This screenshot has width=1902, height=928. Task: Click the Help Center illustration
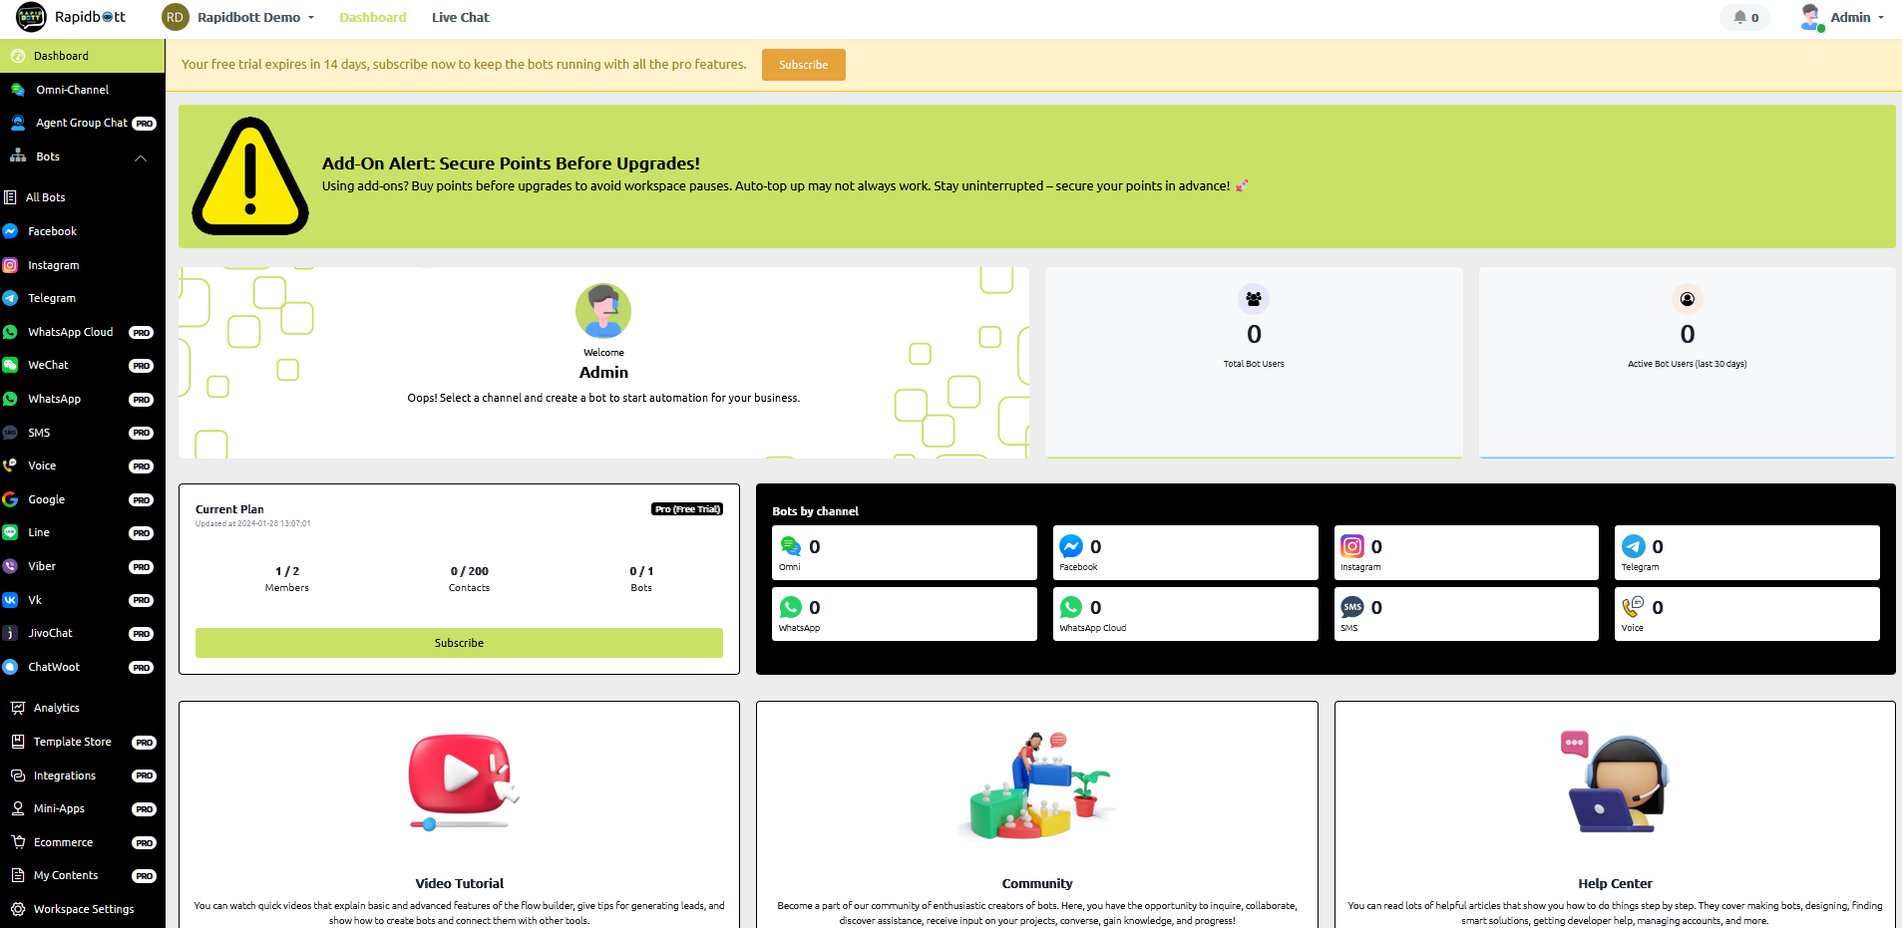(1614, 783)
